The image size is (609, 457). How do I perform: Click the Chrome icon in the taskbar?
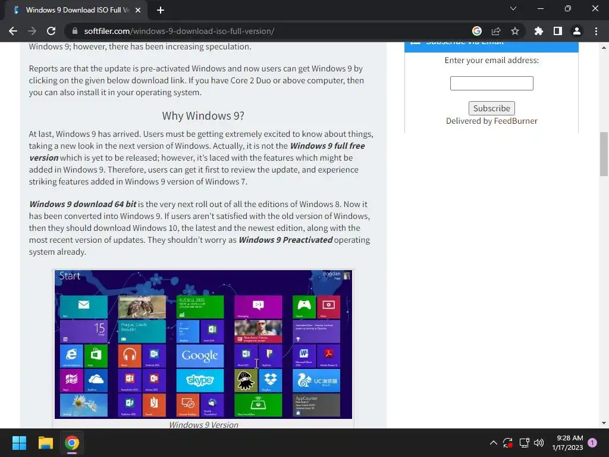pyautogui.click(x=72, y=443)
